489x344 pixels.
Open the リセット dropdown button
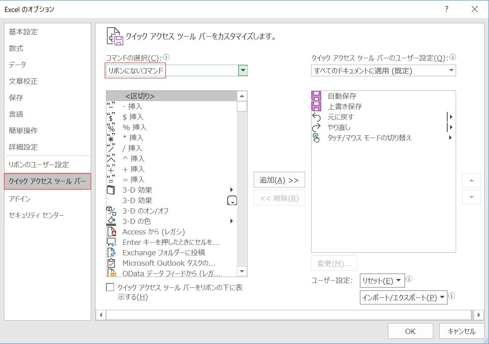pos(382,281)
